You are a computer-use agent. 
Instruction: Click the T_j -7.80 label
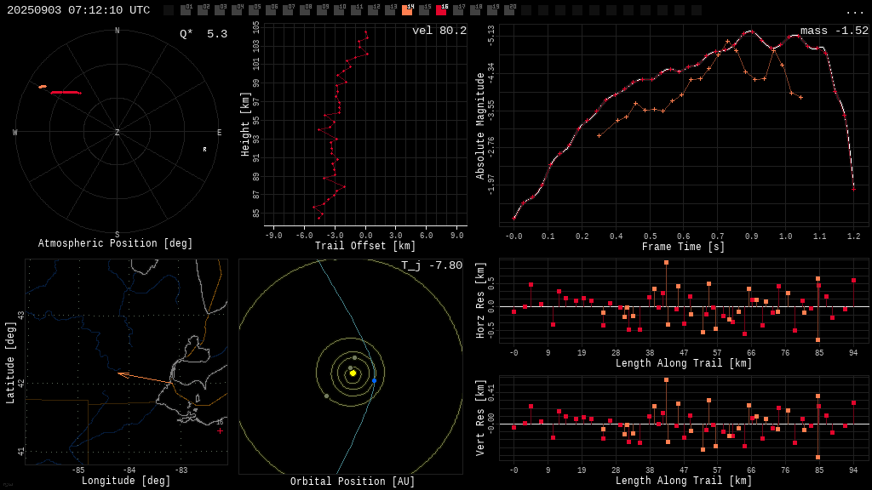click(x=432, y=265)
